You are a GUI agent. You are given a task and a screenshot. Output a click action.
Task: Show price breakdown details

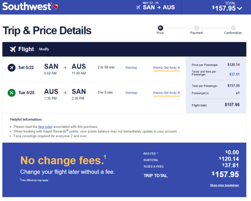(x=224, y=185)
